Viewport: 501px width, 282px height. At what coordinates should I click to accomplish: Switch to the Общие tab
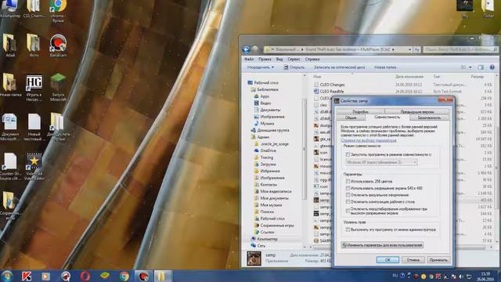coord(351,117)
